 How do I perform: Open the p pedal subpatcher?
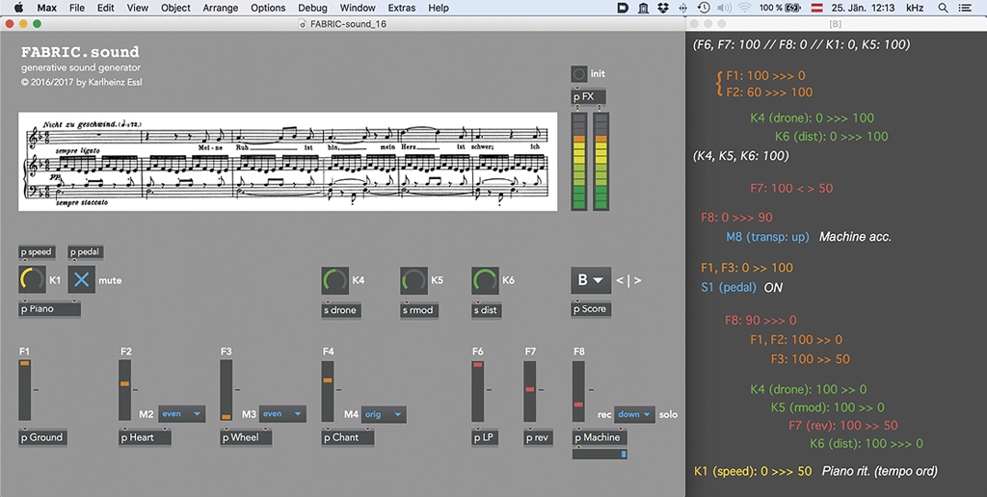pos(86,252)
